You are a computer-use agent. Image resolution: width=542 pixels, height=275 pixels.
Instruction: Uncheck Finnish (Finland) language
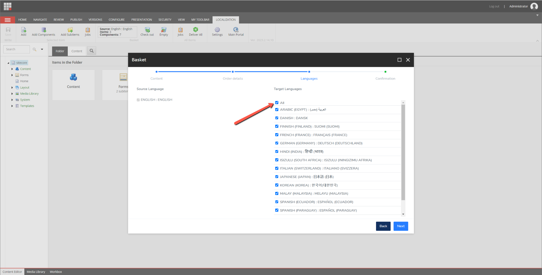pyautogui.click(x=277, y=126)
